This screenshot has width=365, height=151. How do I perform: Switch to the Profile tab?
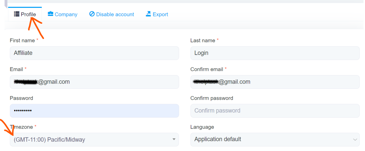point(28,14)
